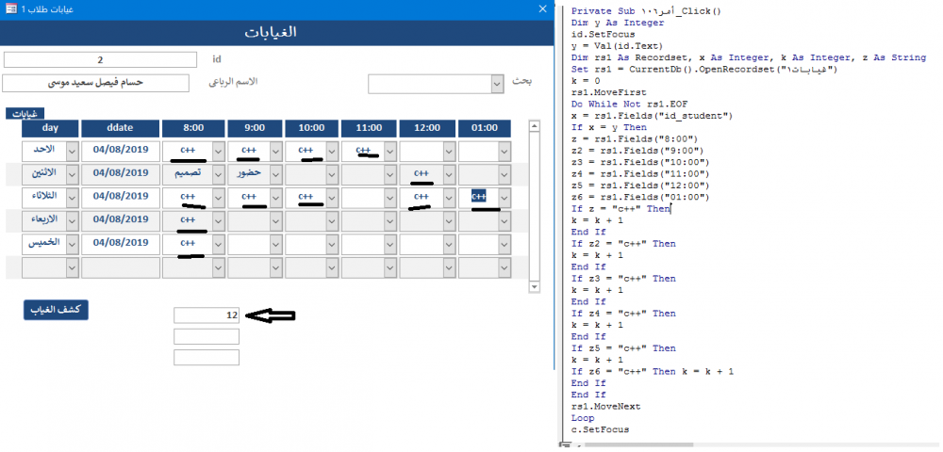Click the empty ddate cell in the new row
The image size is (943, 452).
[x=121, y=267]
